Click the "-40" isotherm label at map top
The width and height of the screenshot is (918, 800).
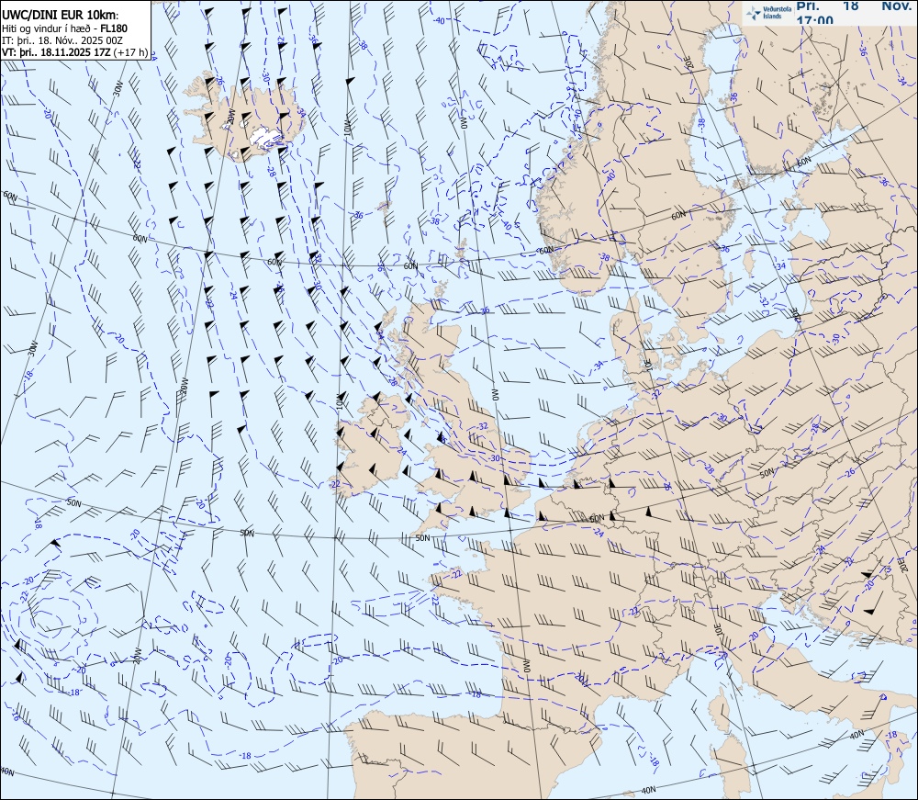coord(439,20)
